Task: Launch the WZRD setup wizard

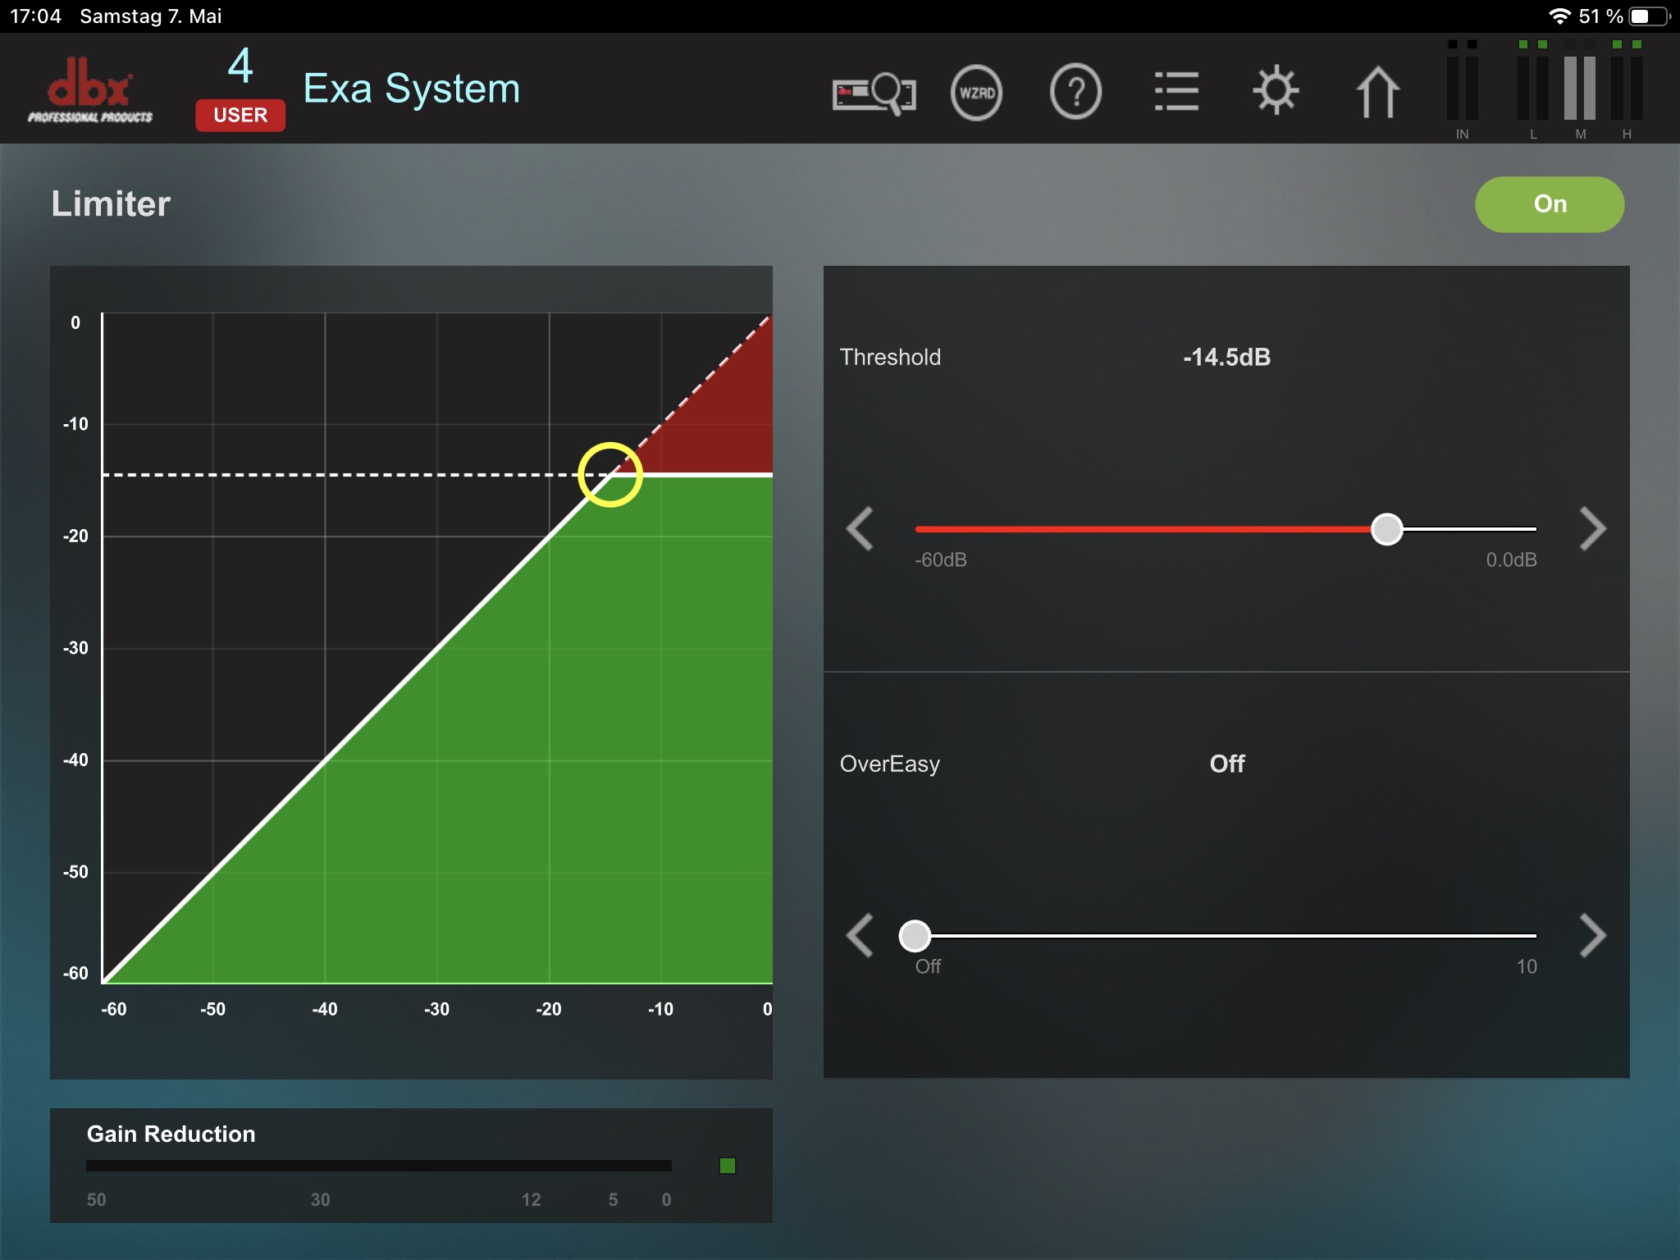Action: point(976,93)
